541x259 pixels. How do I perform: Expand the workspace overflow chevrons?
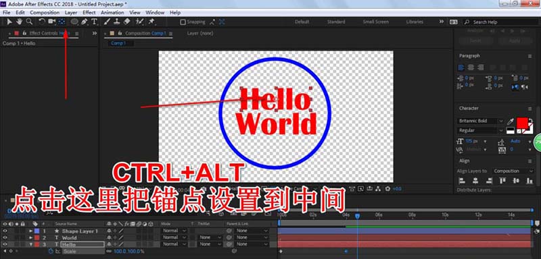pyautogui.click(x=442, y=22)
